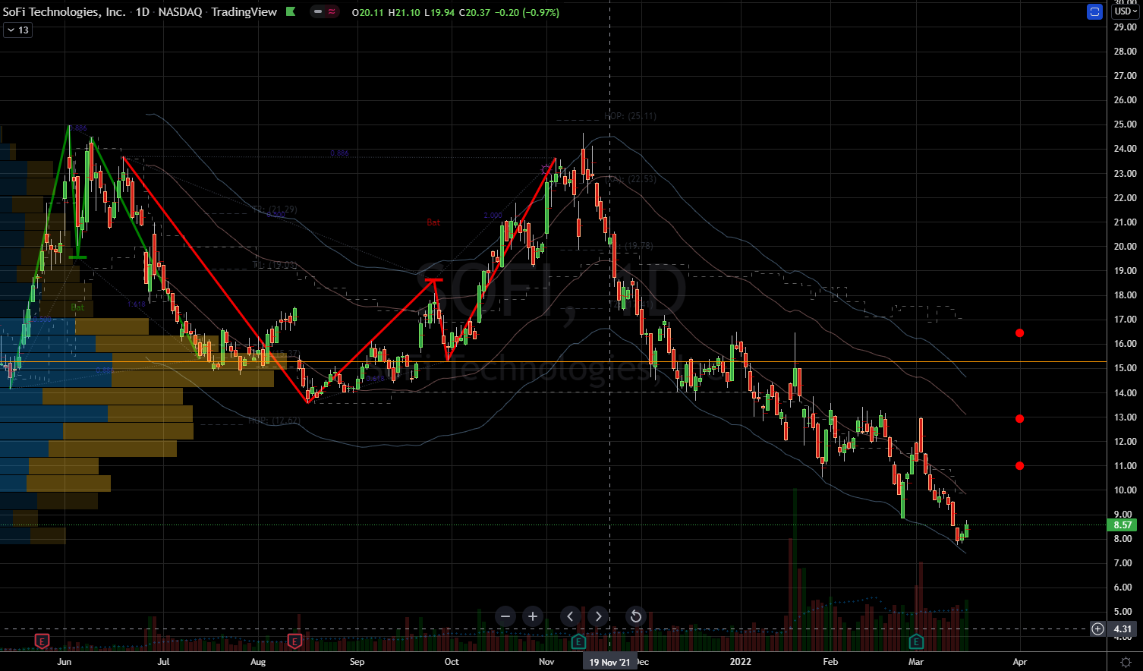Open the red earnings marker in August
This screenshot has height=671, width=1143.
294,641
